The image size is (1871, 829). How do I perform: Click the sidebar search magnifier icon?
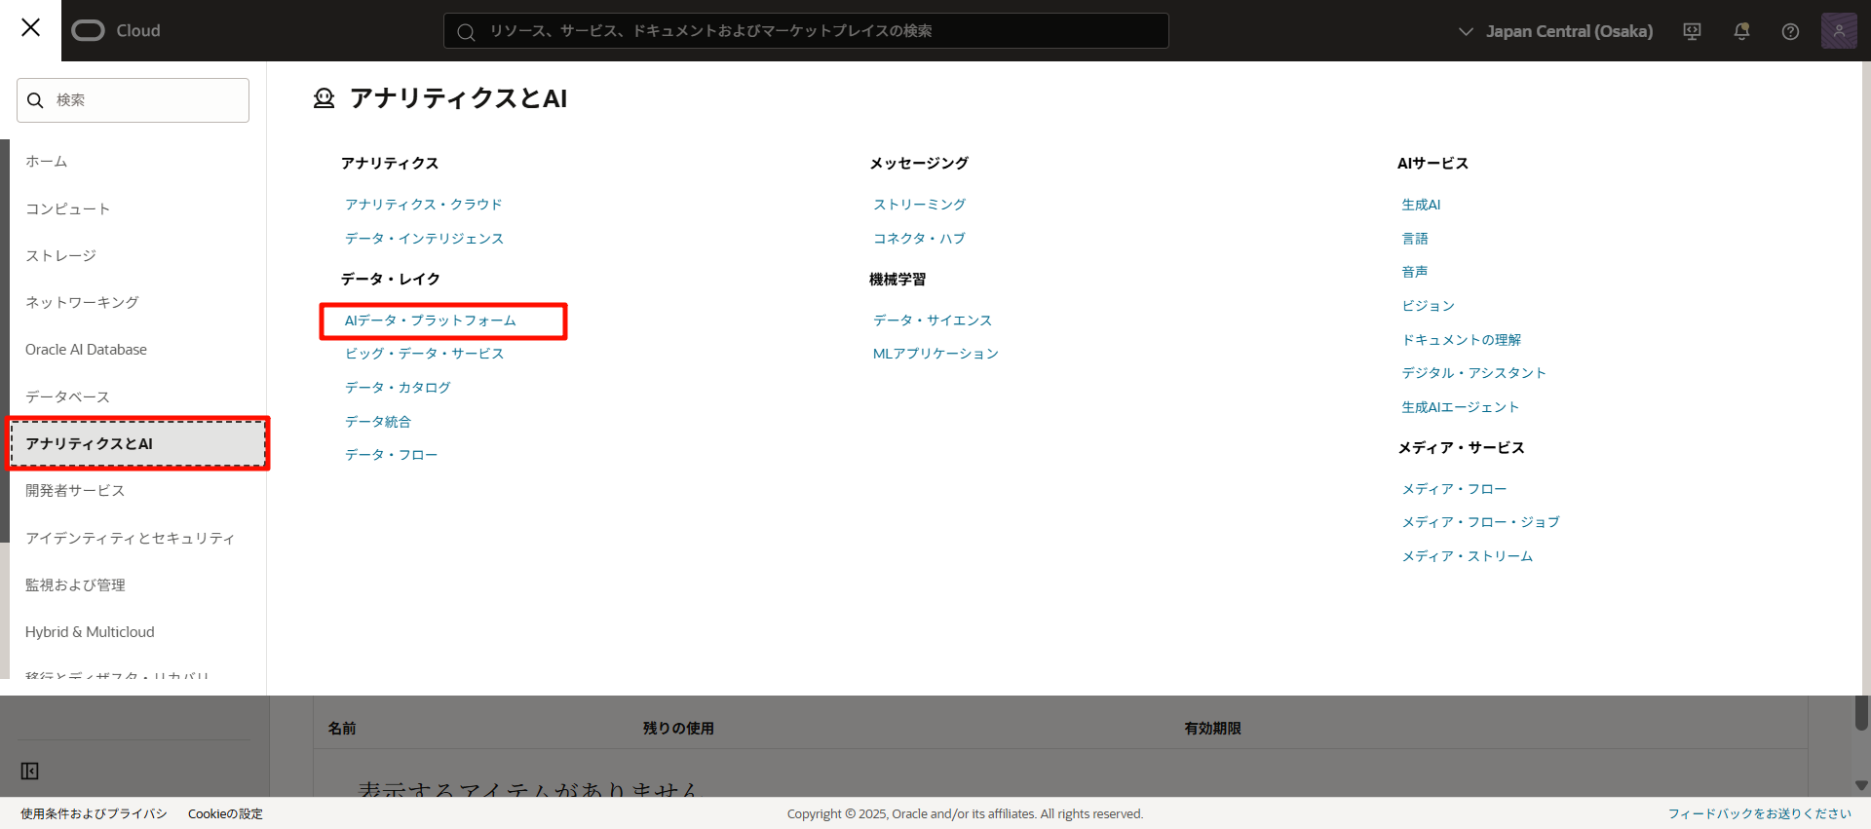coord(35,100)
